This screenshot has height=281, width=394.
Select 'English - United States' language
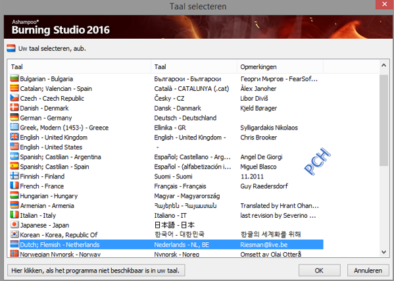51,147
